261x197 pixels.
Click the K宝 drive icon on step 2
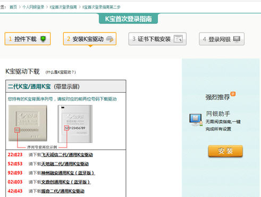110,39
